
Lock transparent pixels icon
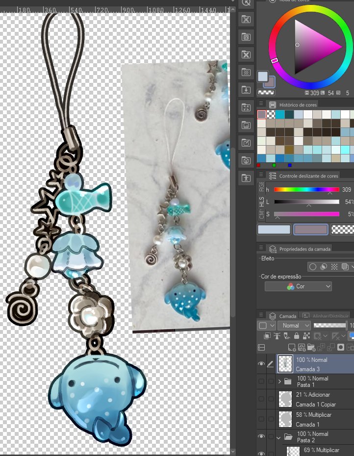click(x=306, y=336)
